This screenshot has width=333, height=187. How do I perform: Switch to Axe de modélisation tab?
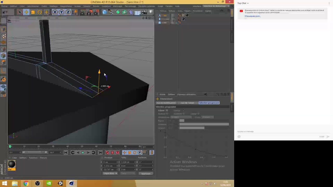pos(166,103)
